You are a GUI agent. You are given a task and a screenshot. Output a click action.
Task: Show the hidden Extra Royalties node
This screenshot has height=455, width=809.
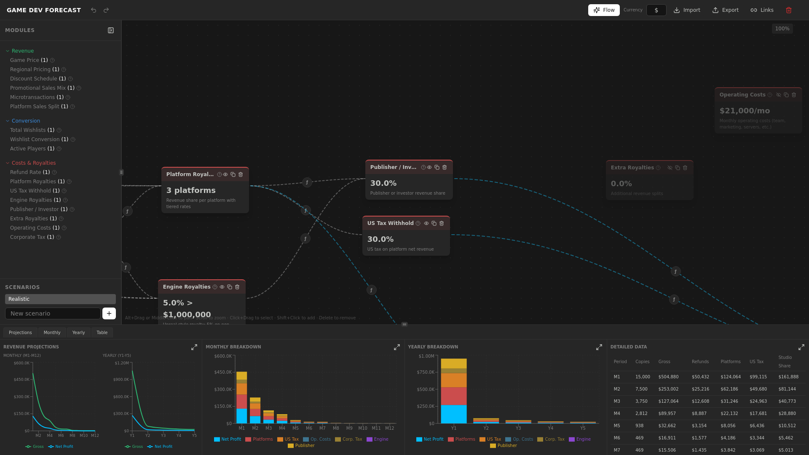pyautogui.click(x=670, y=168)
